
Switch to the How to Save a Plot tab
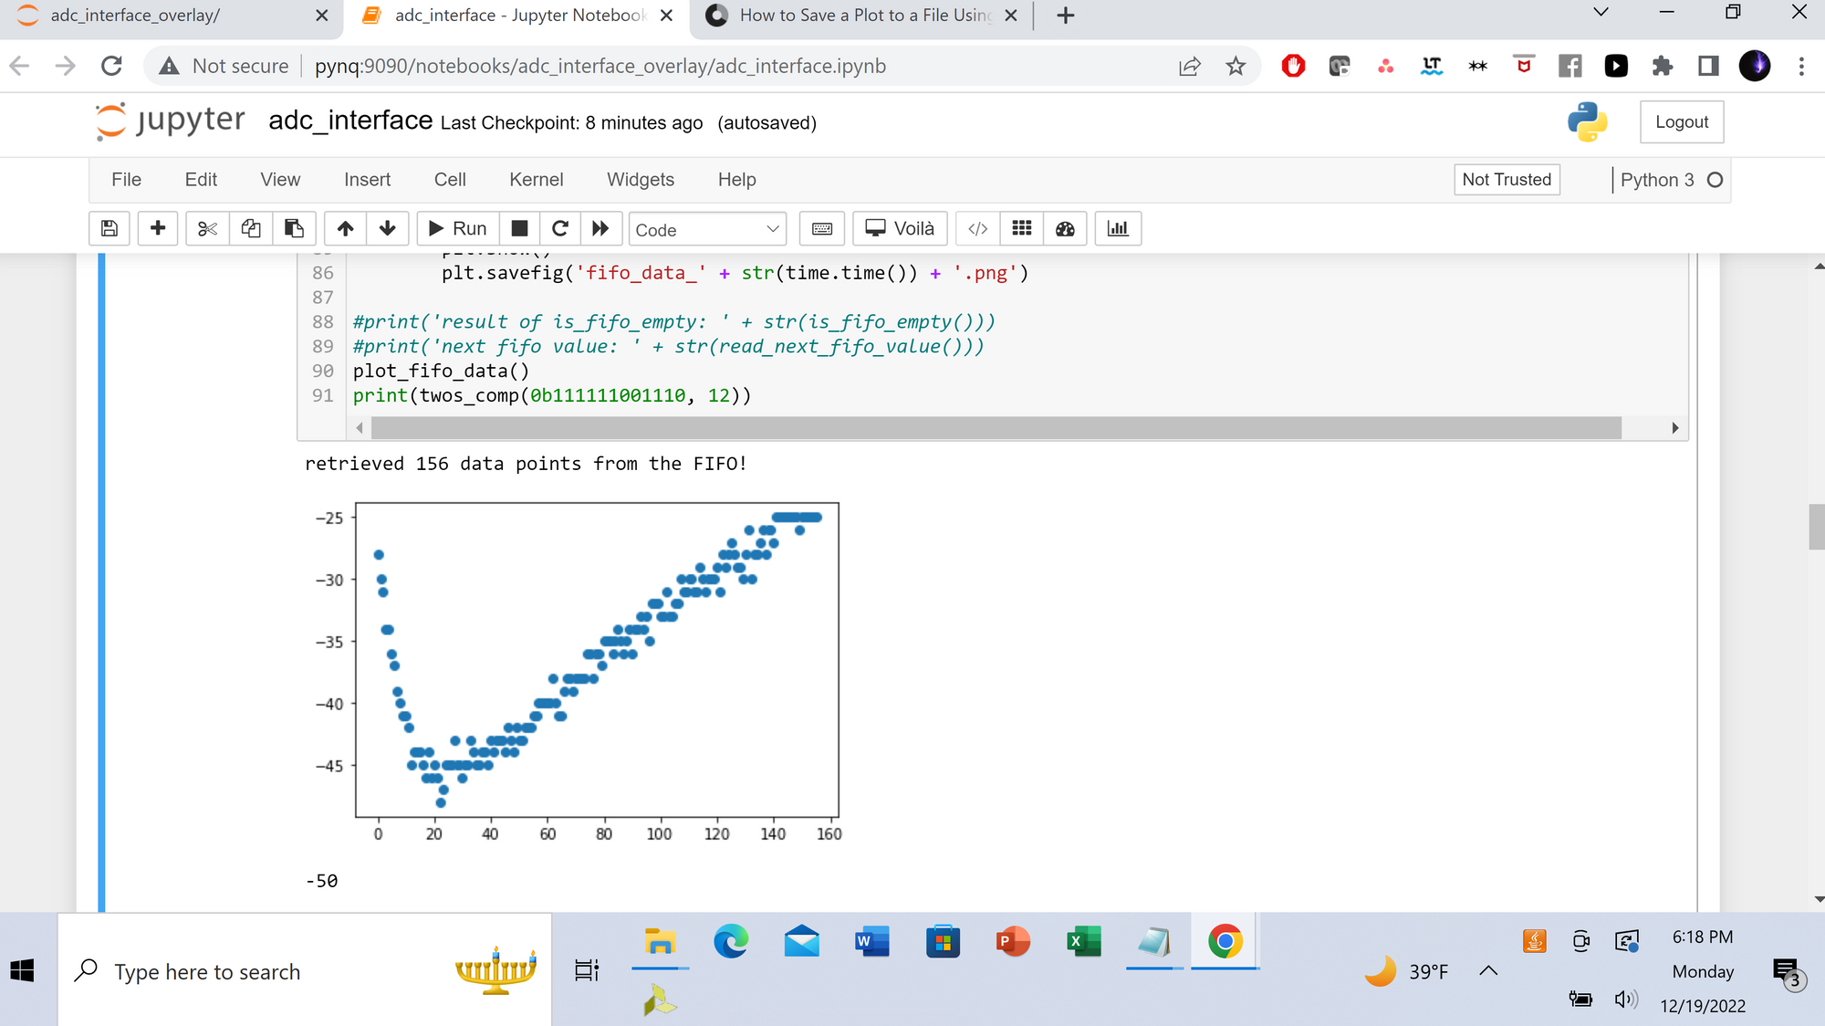tap(862, 16)
